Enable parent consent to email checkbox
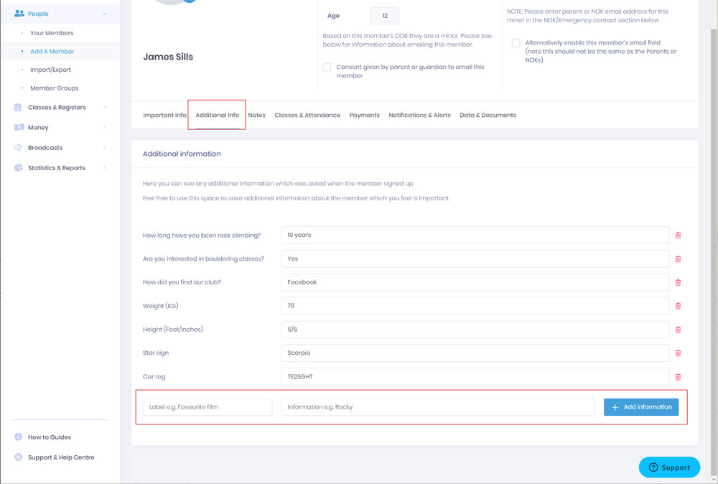Viewport: 718px width, 484px height. point(327,67)
